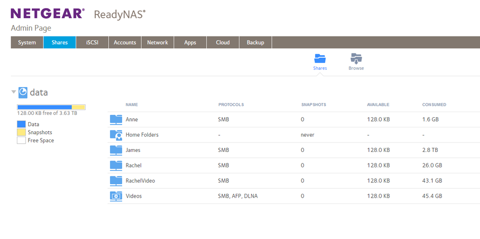Switch to the Backup tab

click(255, 42)
